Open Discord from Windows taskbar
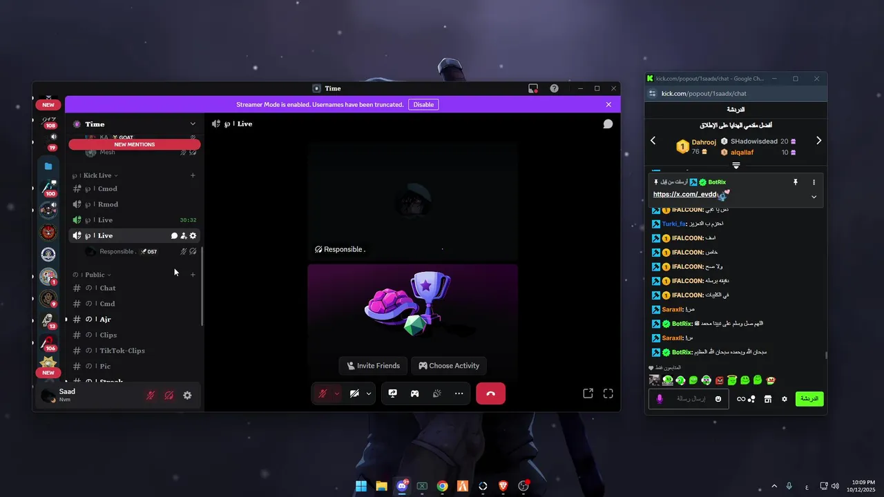The width and height of the screenshot is (884, 497). pos(402,486)
